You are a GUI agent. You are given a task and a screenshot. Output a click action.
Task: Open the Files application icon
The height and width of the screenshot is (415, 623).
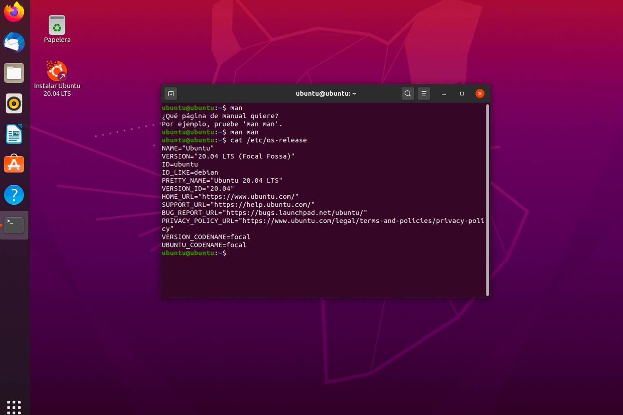(14, 73)
